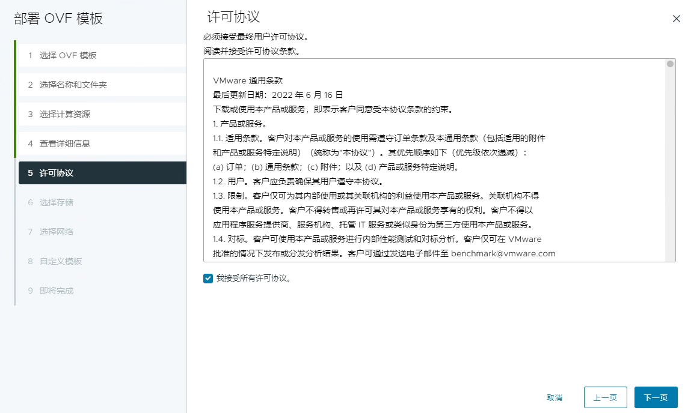
Task: Go to step 4 查看详细信息
Action: click(x=102, y=143)
